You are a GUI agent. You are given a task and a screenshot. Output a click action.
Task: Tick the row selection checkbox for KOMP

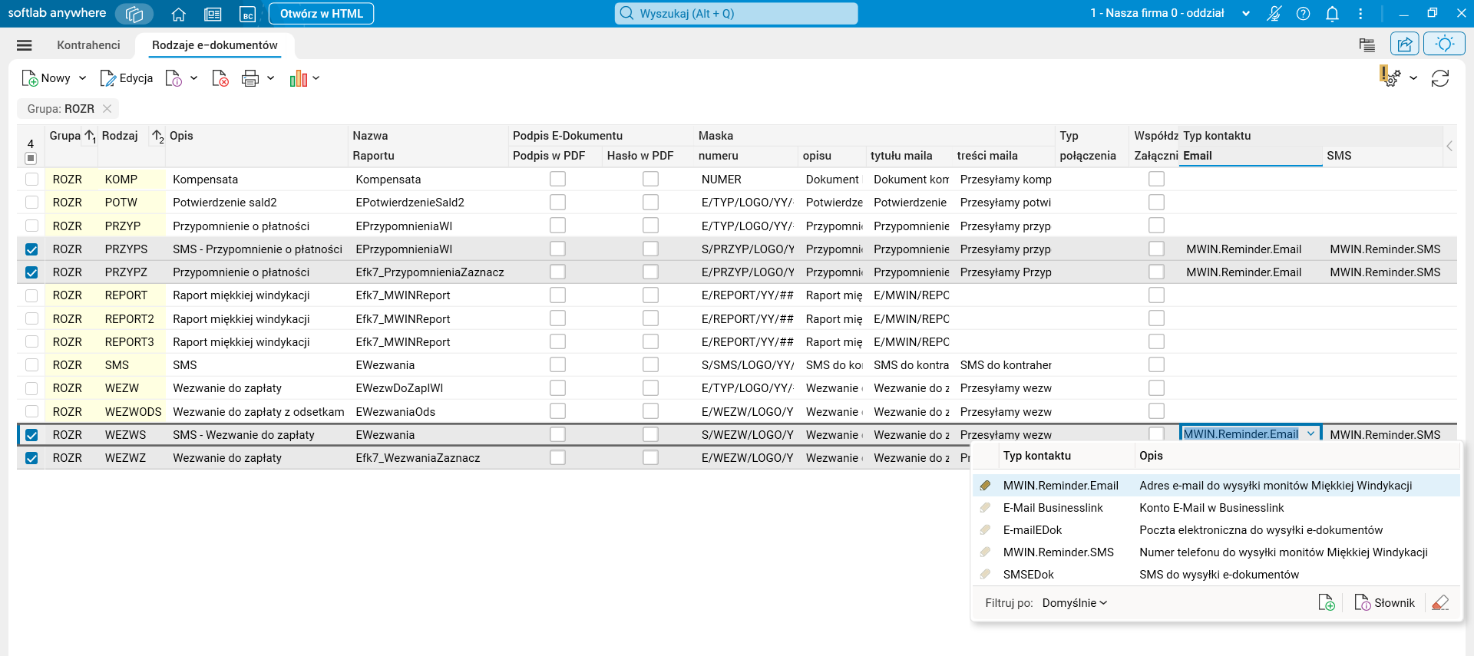31,180
